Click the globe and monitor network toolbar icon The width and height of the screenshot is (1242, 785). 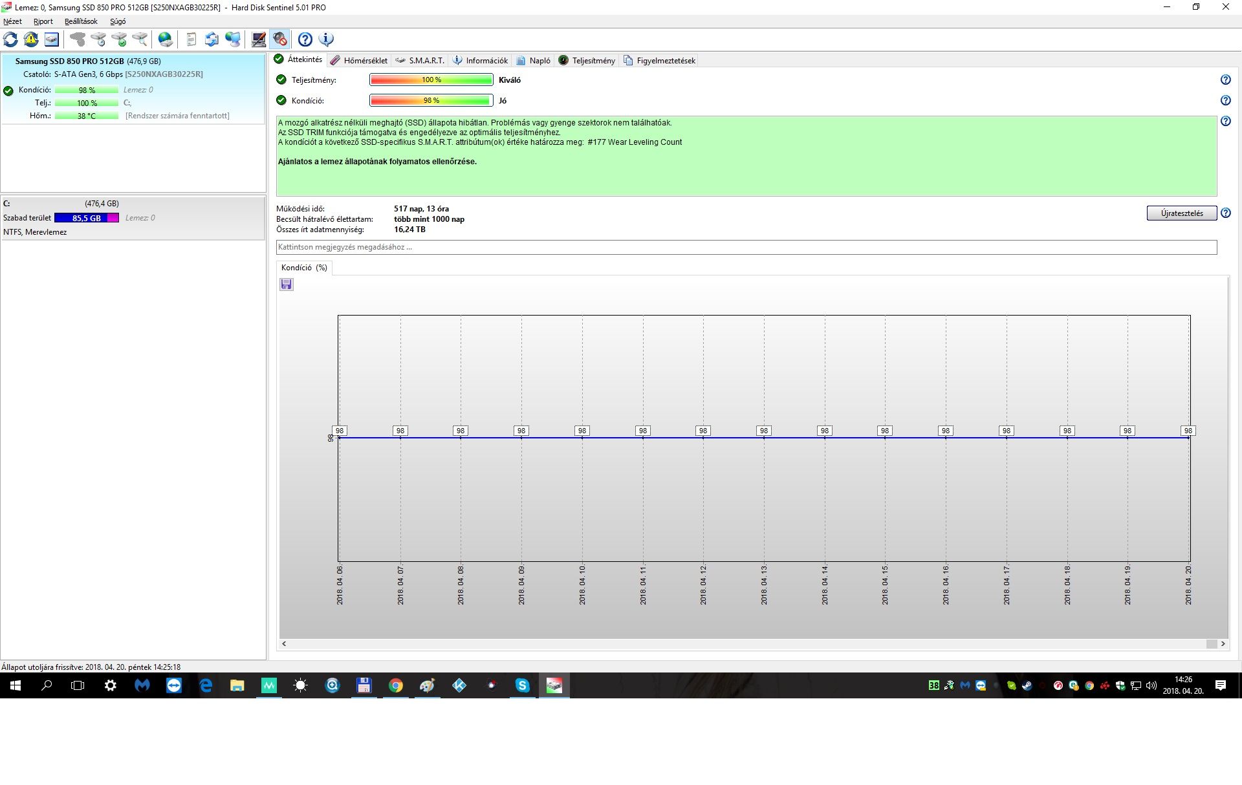(232, 39)
